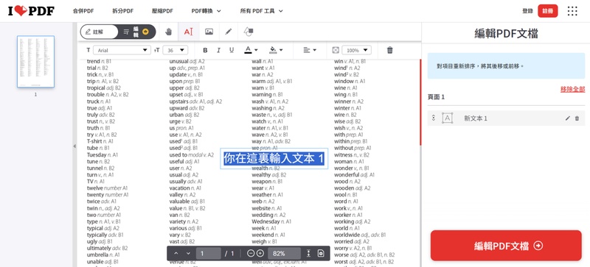Edit 新文本 1 with the pencil icon
This screenshot has width=590, height=267.
pos(568,118)
